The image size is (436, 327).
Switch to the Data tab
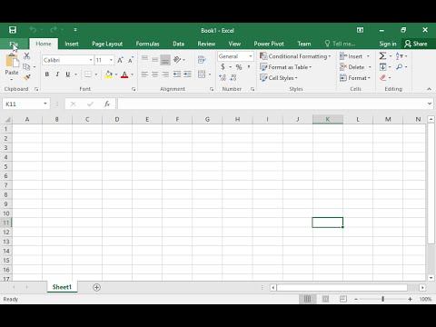tap(179, 44)
